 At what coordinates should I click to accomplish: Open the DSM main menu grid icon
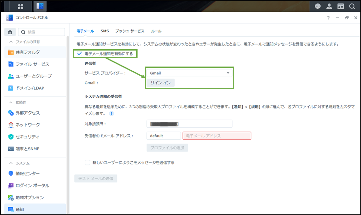20,6
